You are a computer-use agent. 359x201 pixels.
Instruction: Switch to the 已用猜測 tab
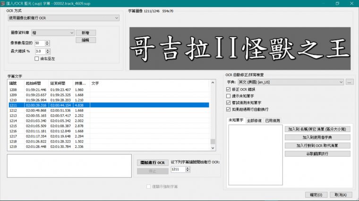[x=273, y=120]
